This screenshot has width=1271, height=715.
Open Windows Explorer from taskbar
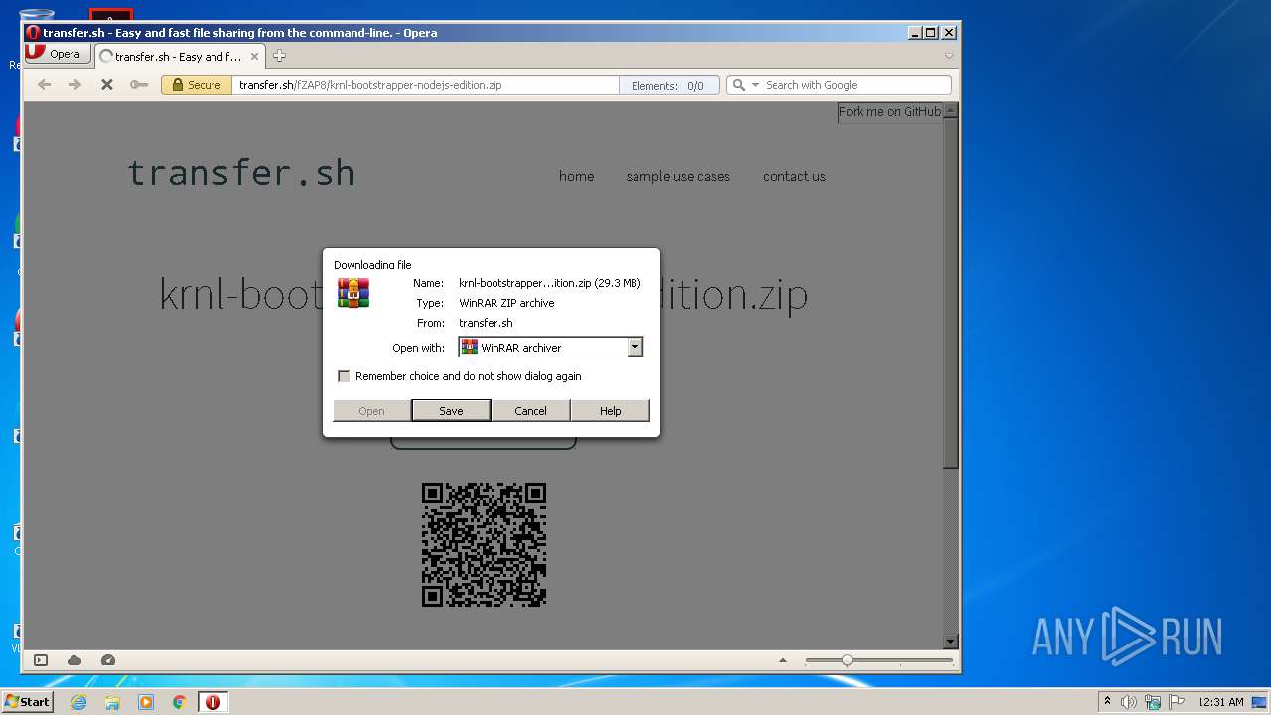tap(112, 702)
